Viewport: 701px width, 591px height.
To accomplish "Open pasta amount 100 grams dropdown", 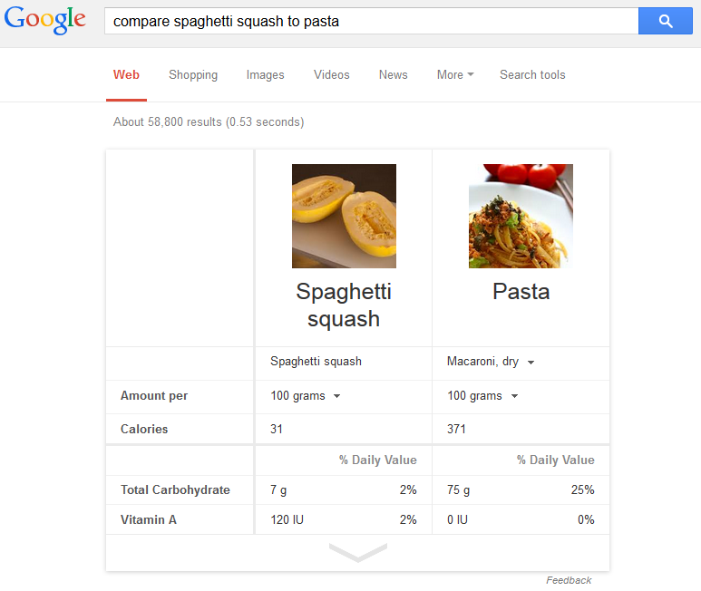I will coord(482,396).
